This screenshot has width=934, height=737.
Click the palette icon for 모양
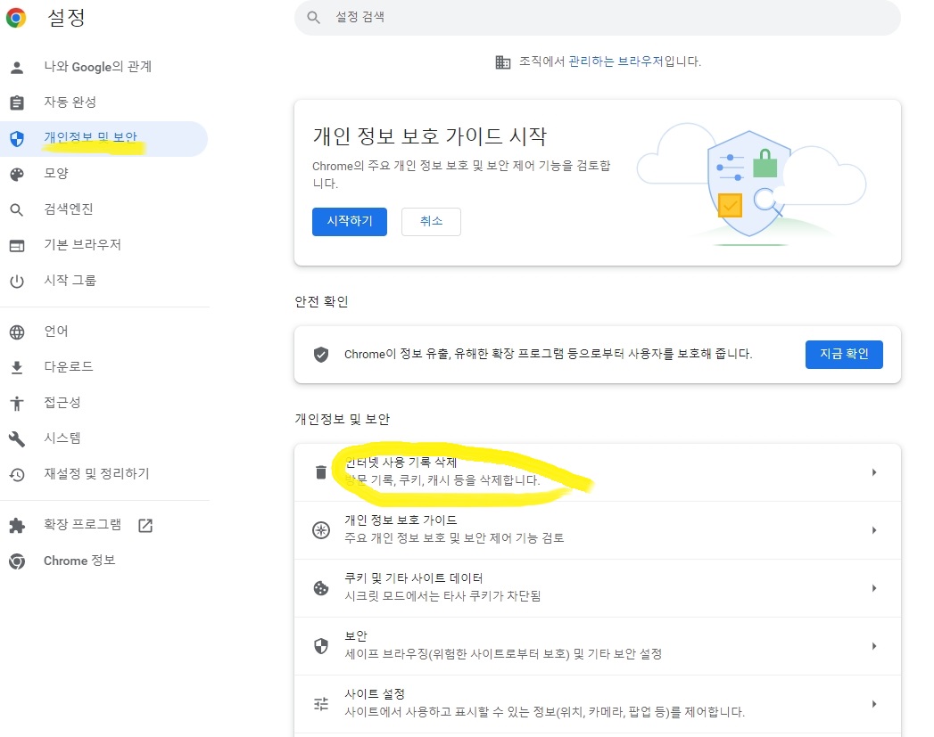pyautogui.click(x=17, y=175)
